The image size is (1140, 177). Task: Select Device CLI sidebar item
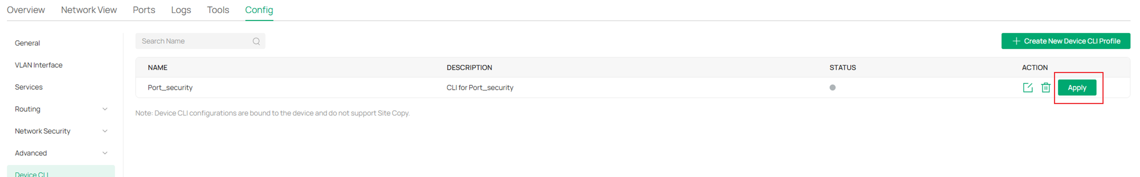click(x=32, y=174)
